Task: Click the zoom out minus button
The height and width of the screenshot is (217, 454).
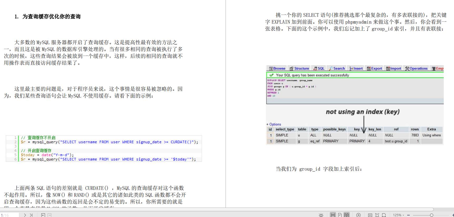Action: point(408,215)
